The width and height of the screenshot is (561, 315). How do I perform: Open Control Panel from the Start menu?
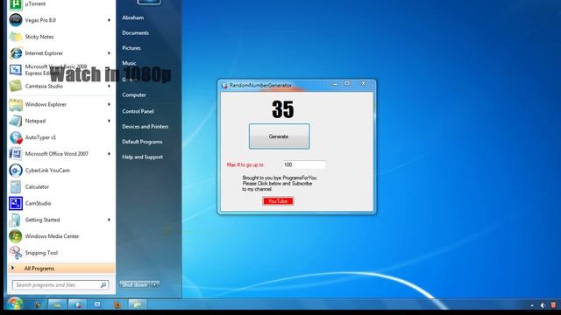138,111
